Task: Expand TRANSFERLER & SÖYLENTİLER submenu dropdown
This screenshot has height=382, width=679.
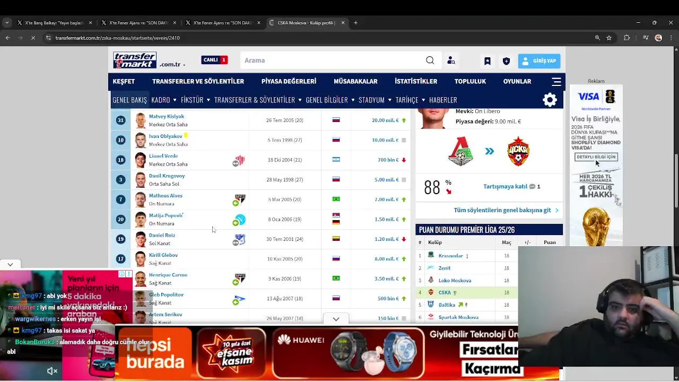Action: click(258, 100)
